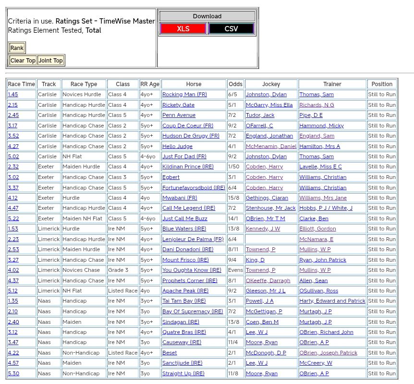Open horse You Oughta Know (IRE)

click(x=192, y=270)
